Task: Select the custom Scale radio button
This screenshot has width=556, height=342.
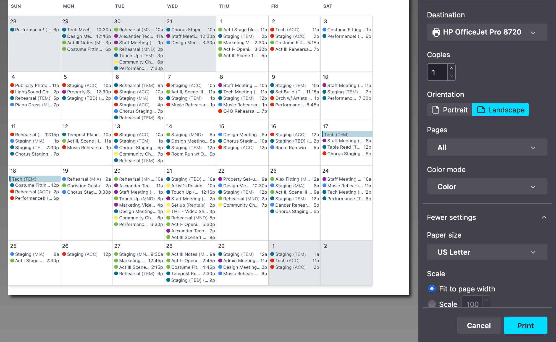Action: (x=432, y=304)
